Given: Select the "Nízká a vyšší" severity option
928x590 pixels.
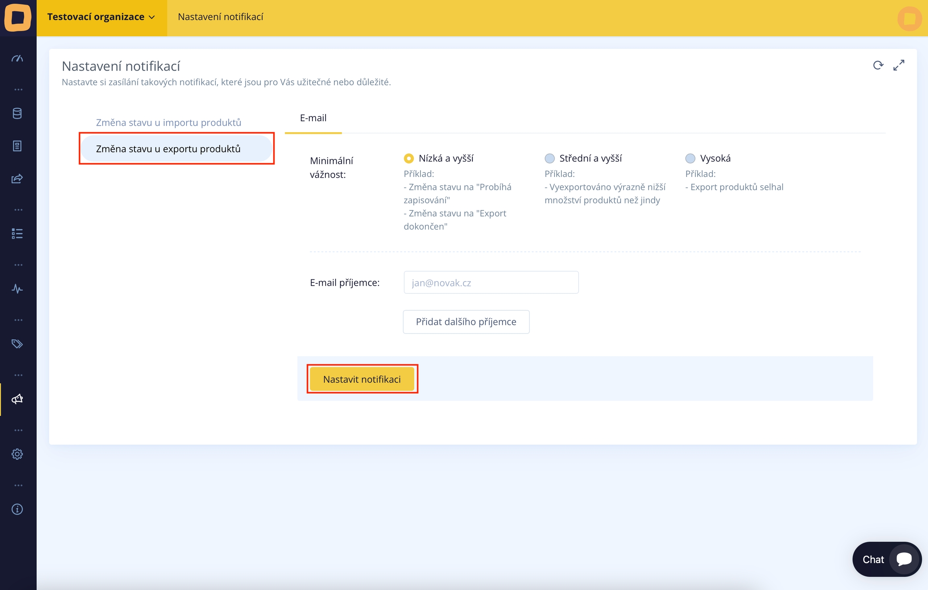Looking at the screenshot, I should click(409, 158).
